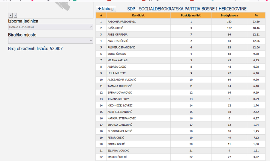Select candidate BRANKO DANILOVIĆ

coord(120,125)
